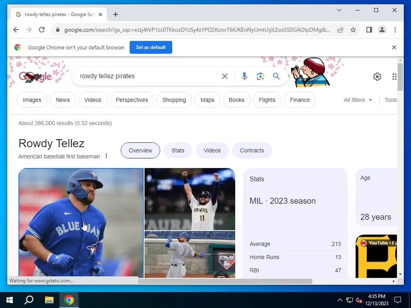The image size is (411, 308).
Task: Open the Stats chip for Rowdy Tellez
Action: [178, 150]
